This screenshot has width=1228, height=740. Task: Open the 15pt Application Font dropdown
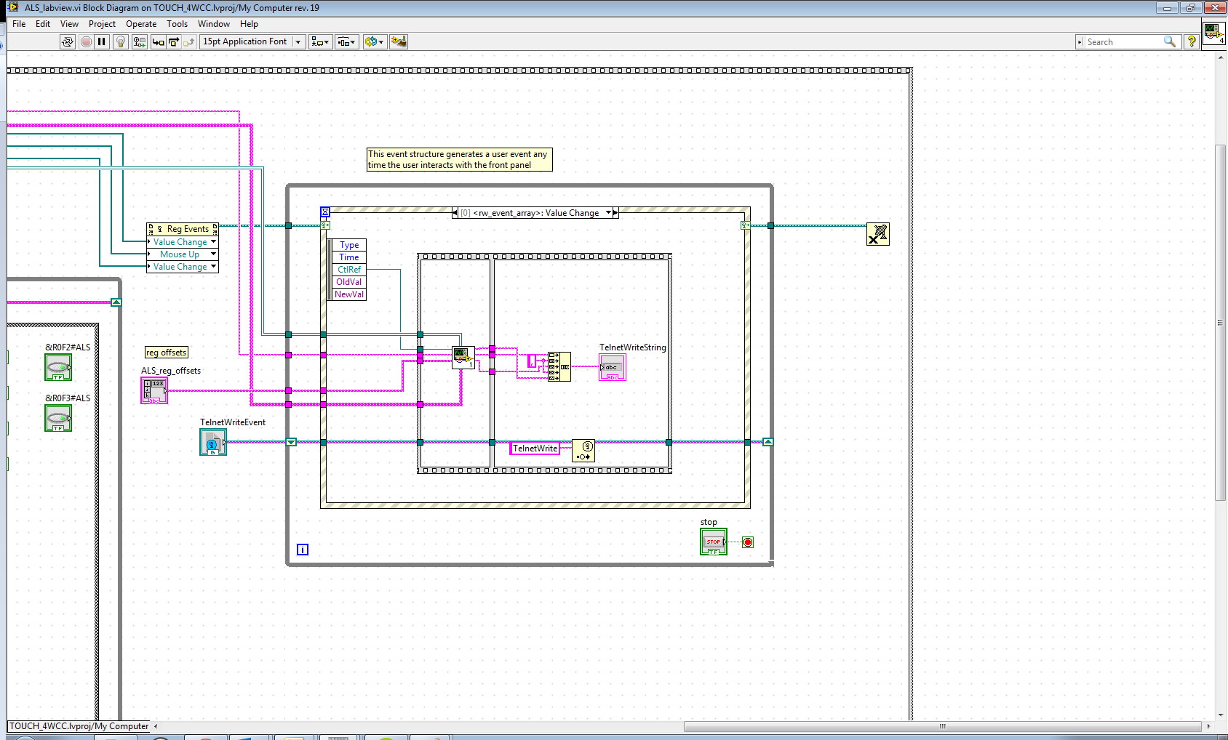[252, 41]
